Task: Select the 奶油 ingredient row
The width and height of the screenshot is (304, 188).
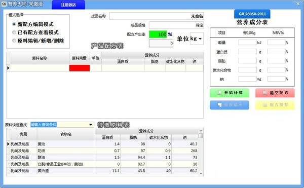Action: pyautogui.click(x=104, y=151)
